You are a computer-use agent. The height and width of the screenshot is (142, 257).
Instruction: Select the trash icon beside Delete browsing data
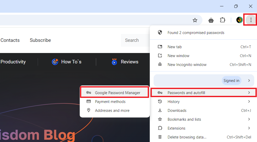pyautogui.click(x=160, y=137)
